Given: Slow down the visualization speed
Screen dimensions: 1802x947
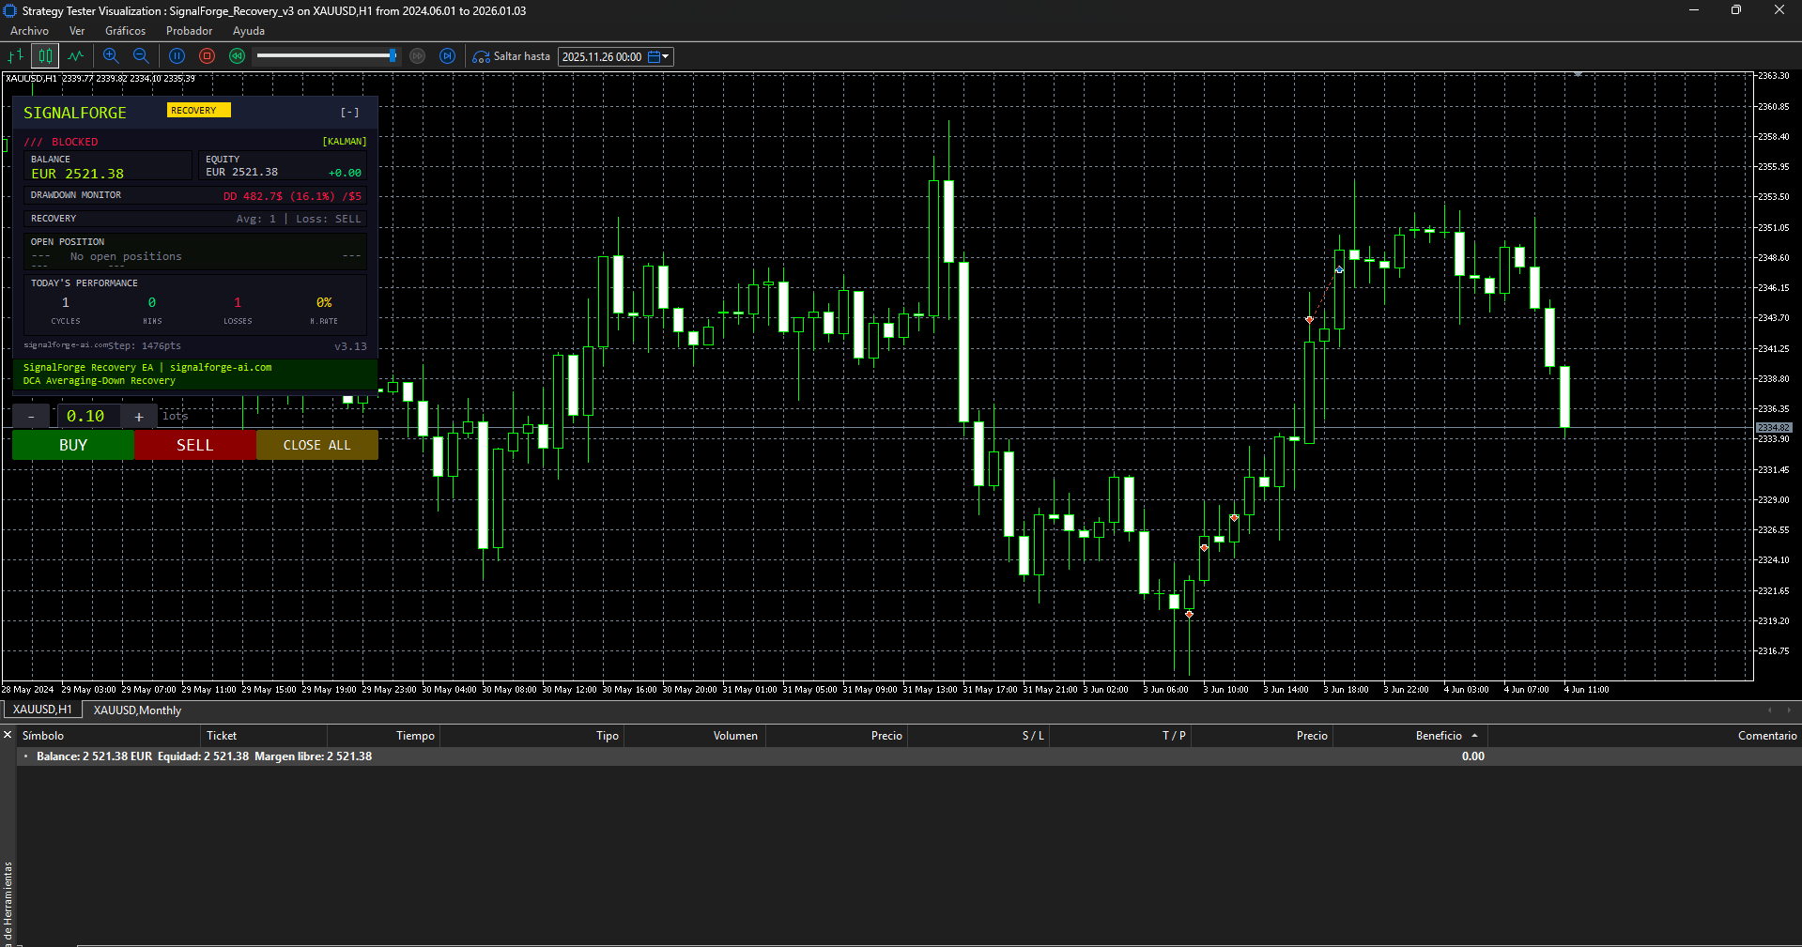Looking at the screenshot, I should (x=238, y=56).
